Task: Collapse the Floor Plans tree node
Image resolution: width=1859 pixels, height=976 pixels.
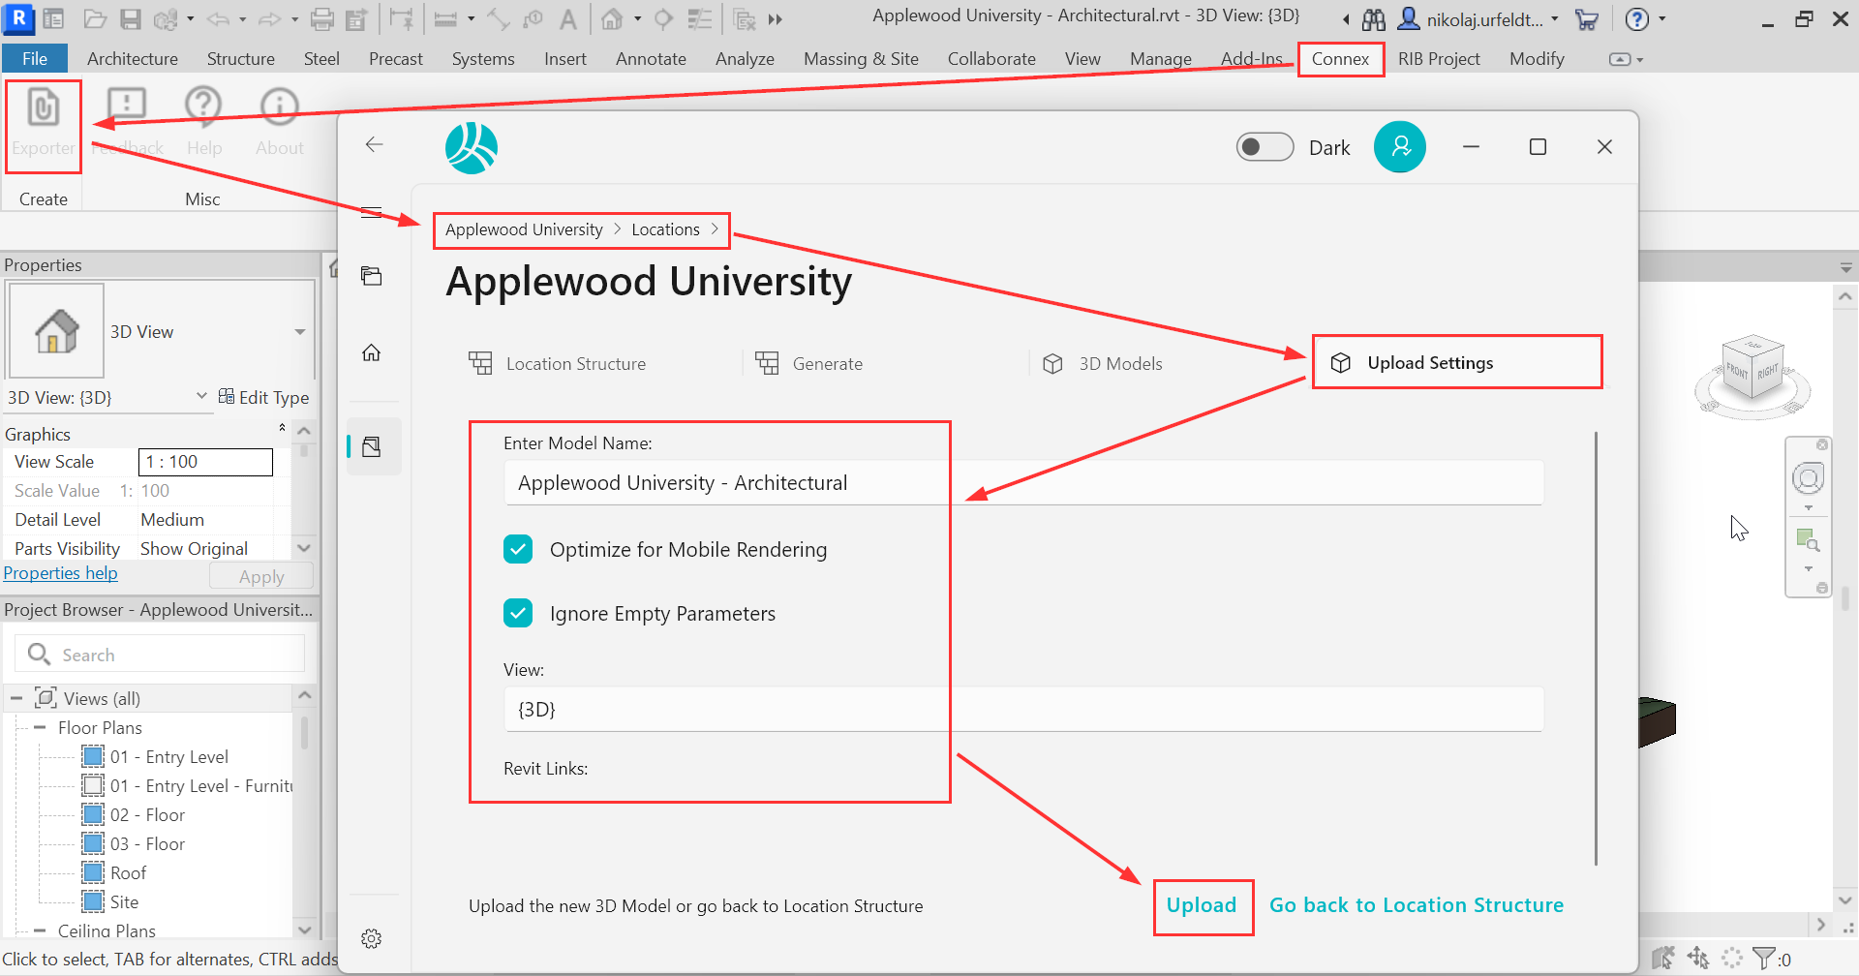Action: [x=40, y=727]
